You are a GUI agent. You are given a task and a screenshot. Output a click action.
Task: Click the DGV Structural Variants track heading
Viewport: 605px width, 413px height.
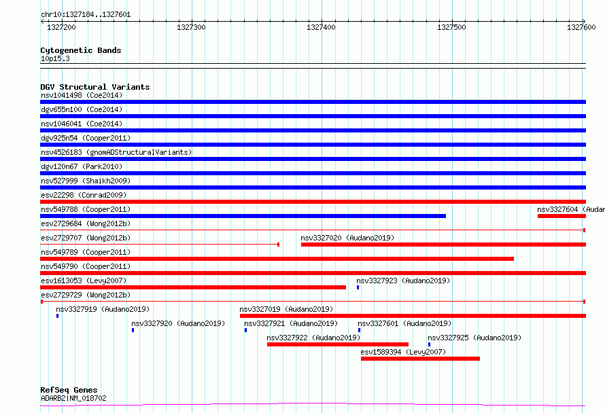click(x=95, y=87)
